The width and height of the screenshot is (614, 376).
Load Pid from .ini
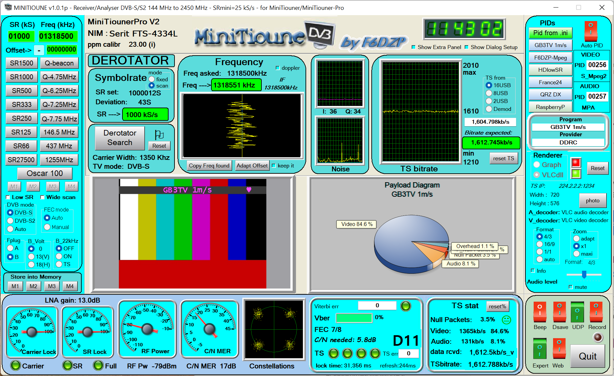coord(550,33)
